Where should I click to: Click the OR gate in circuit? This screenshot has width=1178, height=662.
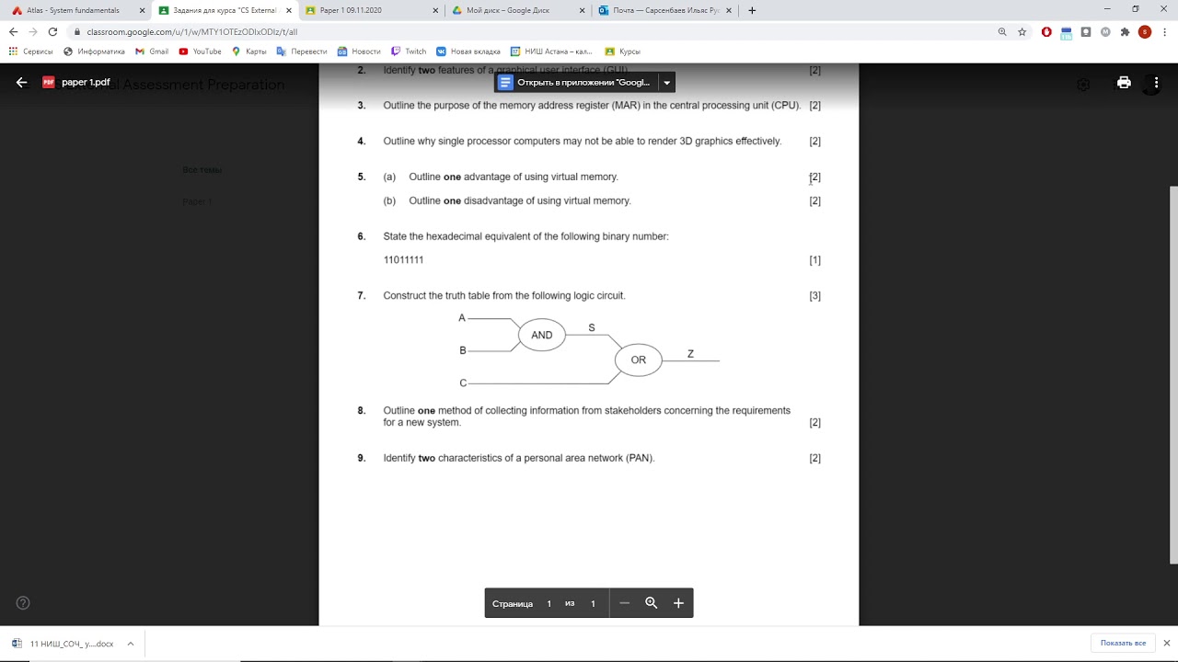click(639, 360)
